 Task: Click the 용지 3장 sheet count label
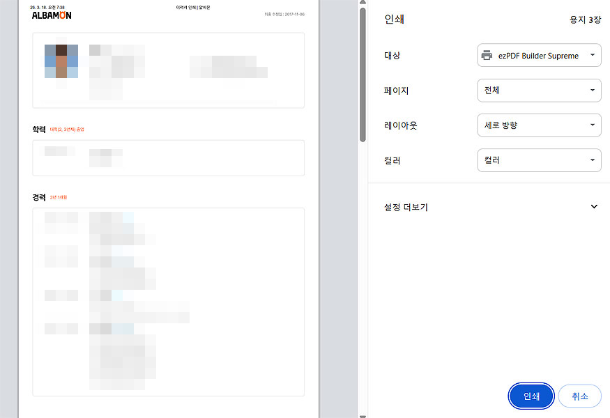tap(584, 20)
